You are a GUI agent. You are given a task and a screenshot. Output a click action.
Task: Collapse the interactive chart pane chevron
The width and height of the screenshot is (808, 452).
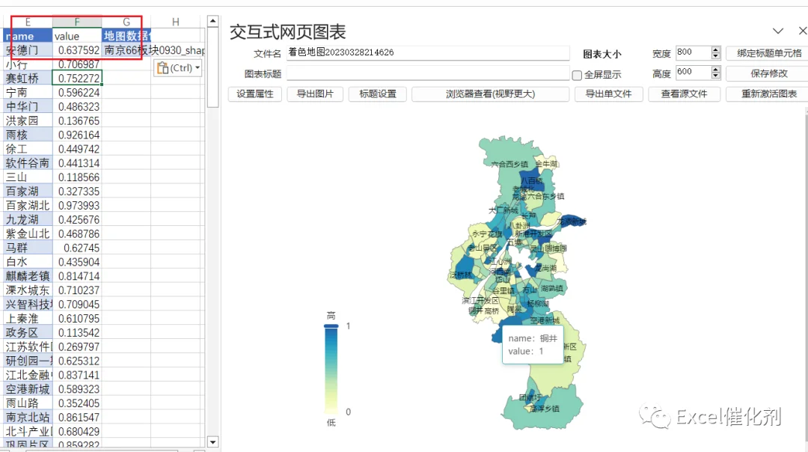point(777,31)
